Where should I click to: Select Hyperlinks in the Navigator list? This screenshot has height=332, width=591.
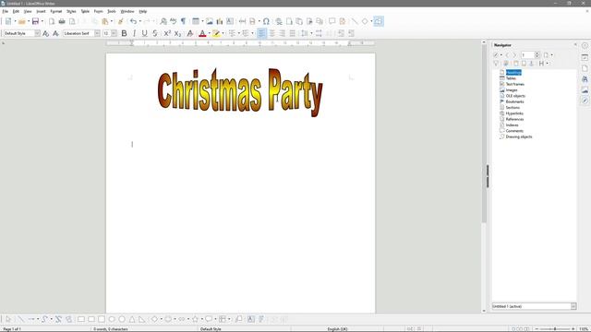click(x=514, y=113)
